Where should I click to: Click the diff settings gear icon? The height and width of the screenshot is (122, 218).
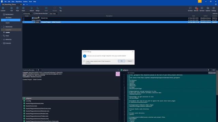208,70
